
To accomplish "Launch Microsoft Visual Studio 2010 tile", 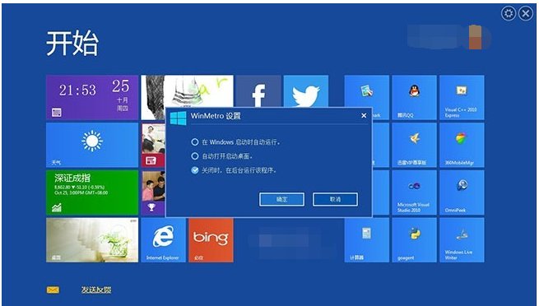I will 414,192.
